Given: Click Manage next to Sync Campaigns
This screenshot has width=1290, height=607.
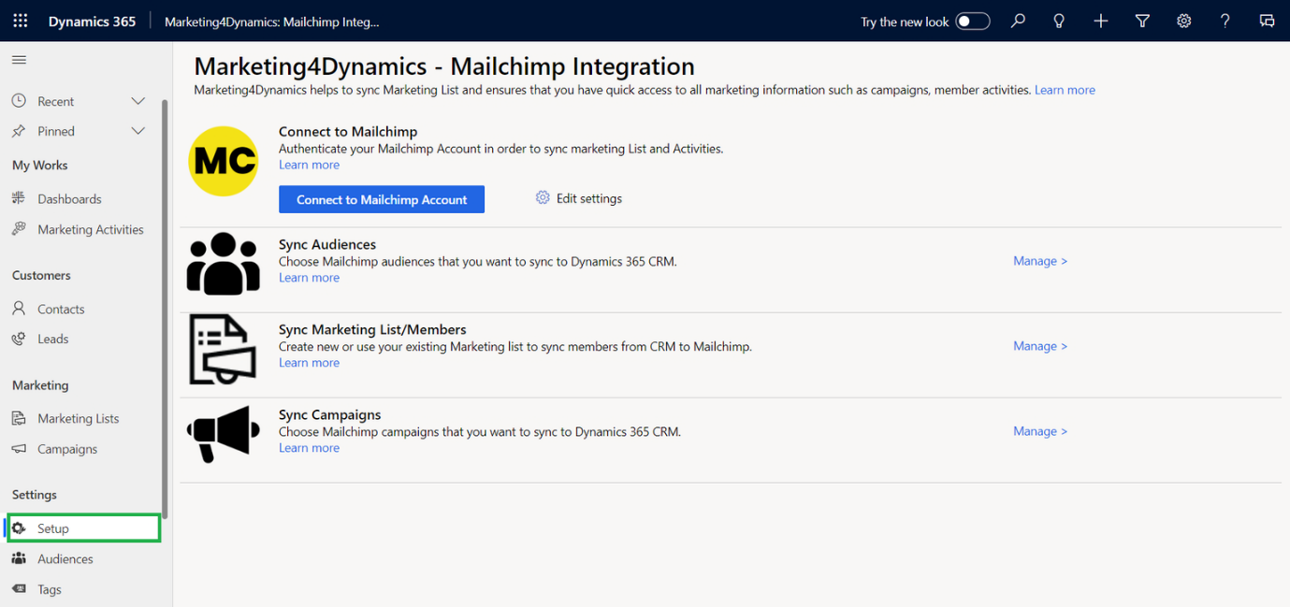Looking at the screenshot, I should (x=1039, y=431).
